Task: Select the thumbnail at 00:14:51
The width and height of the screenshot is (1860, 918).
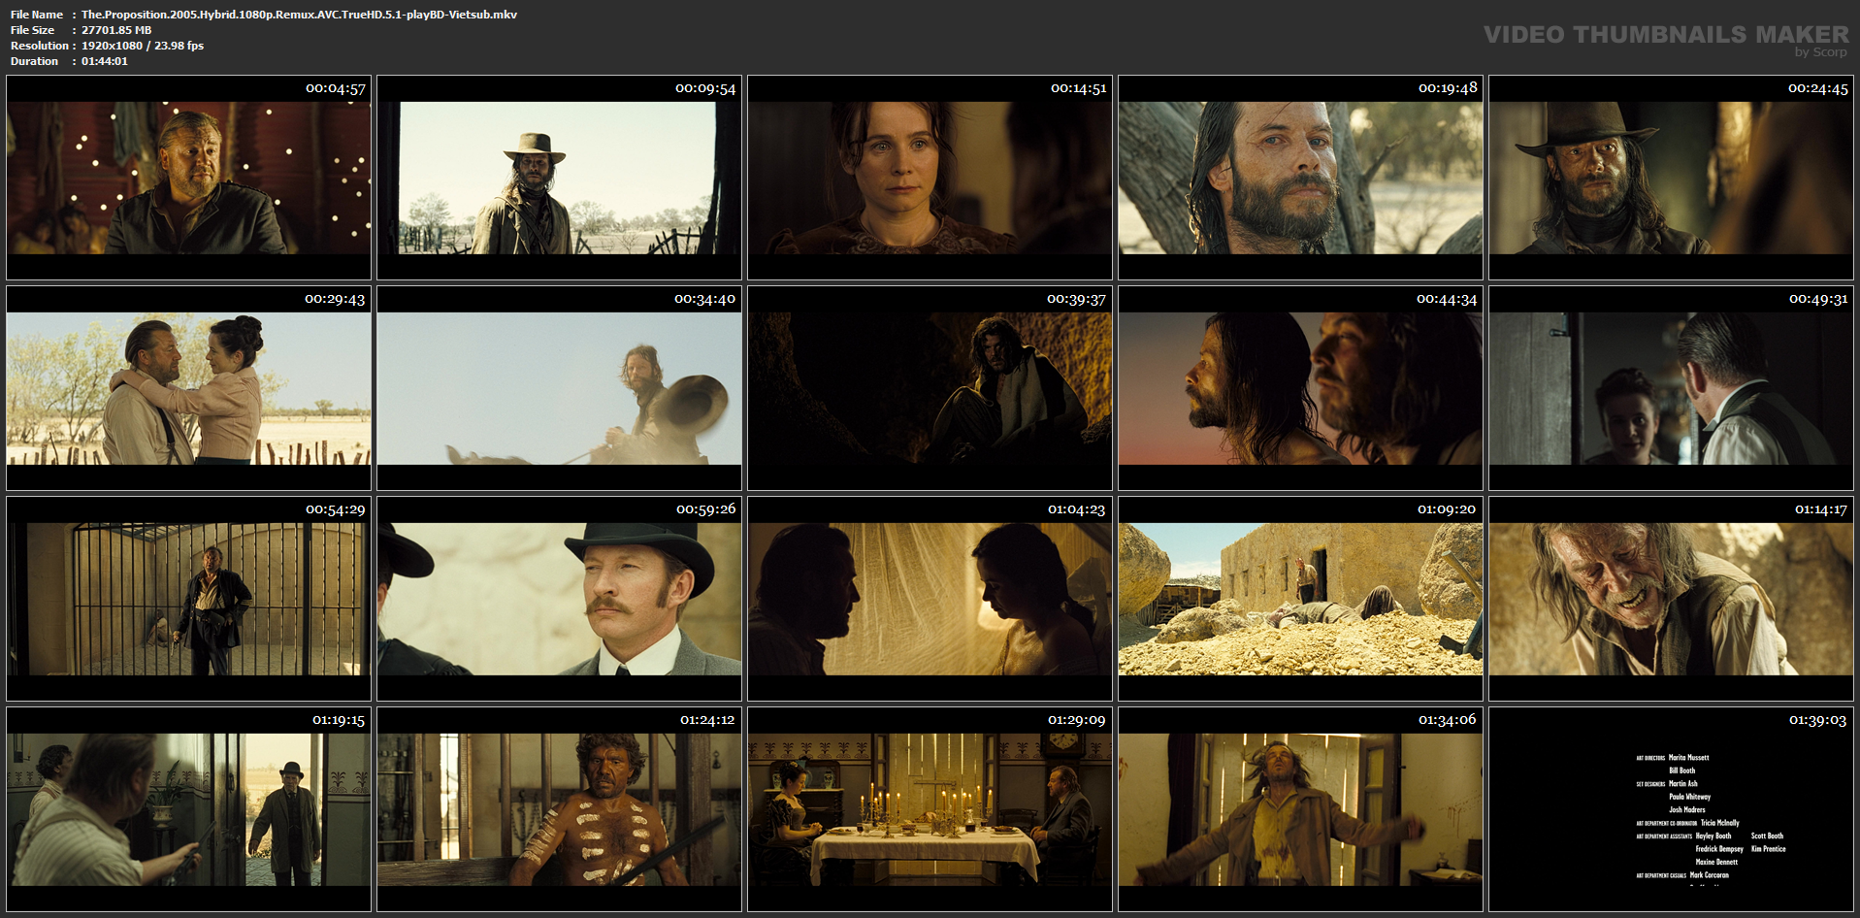Action: [x=930, y=178]
